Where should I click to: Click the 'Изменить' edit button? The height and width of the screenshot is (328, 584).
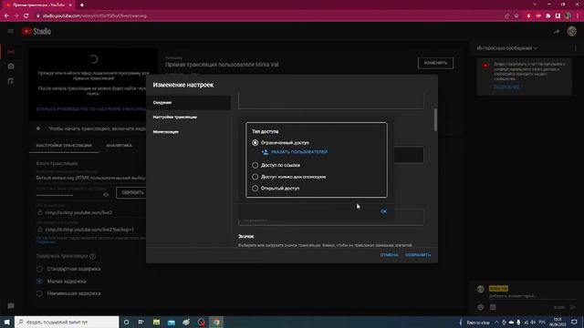435,63
